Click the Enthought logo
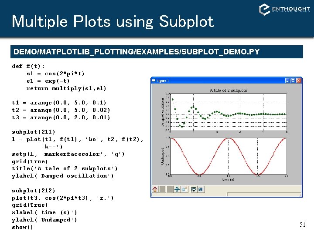The image size is (314, 235). click(284, 10)
